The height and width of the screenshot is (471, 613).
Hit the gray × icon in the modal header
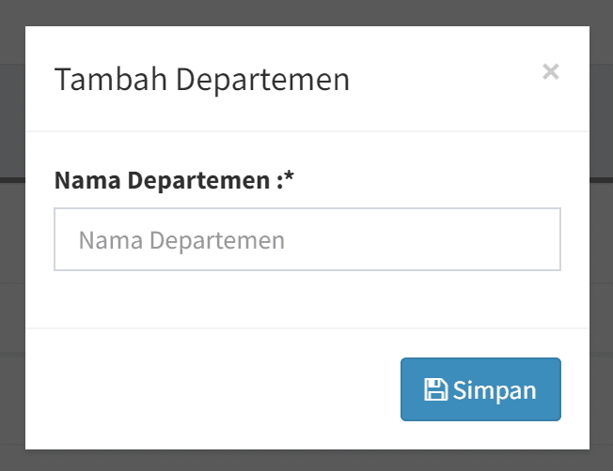coord(551,71)
